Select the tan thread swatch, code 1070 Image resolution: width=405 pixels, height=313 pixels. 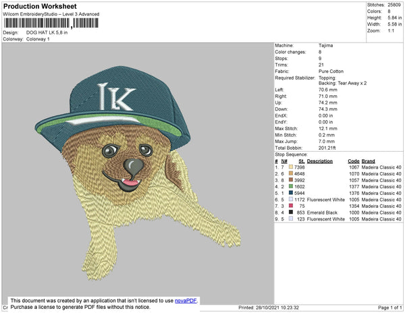[290, 174]
